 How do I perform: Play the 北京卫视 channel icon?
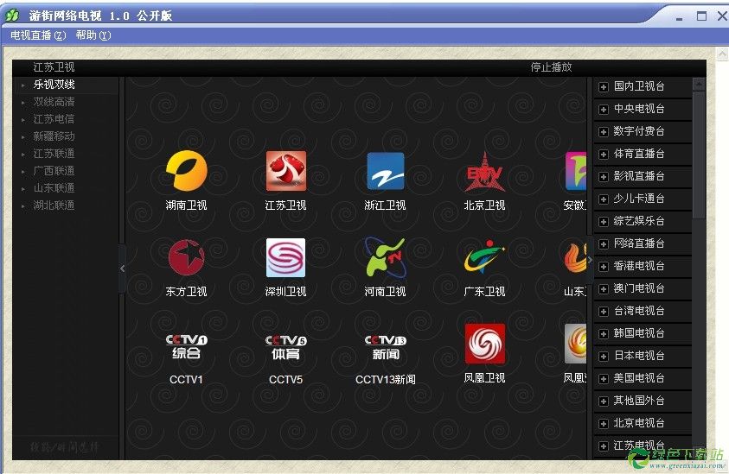(x=484, y=171)
